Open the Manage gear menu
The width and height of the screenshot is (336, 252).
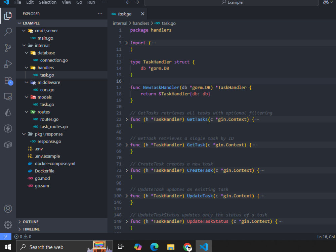(8, 225)
